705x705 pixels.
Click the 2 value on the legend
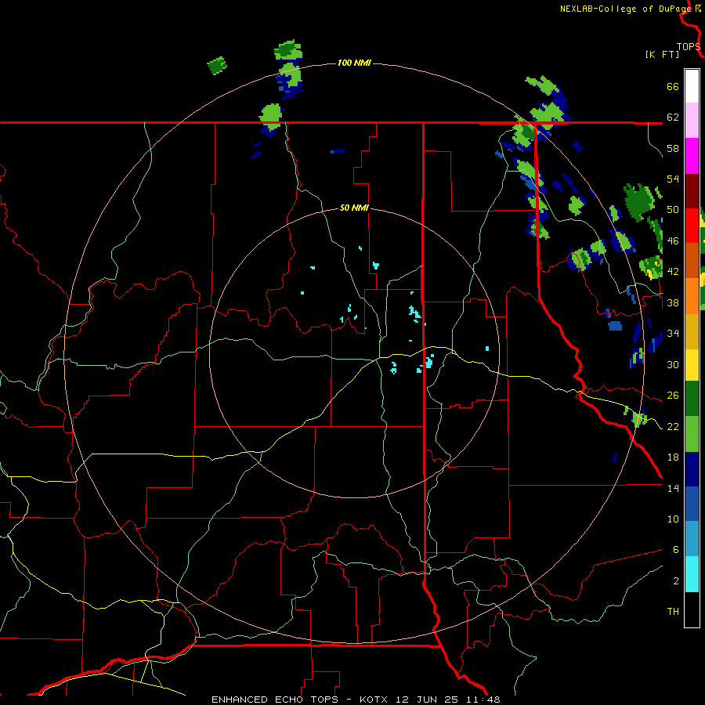pyautogui.click(x=675, y=581)
